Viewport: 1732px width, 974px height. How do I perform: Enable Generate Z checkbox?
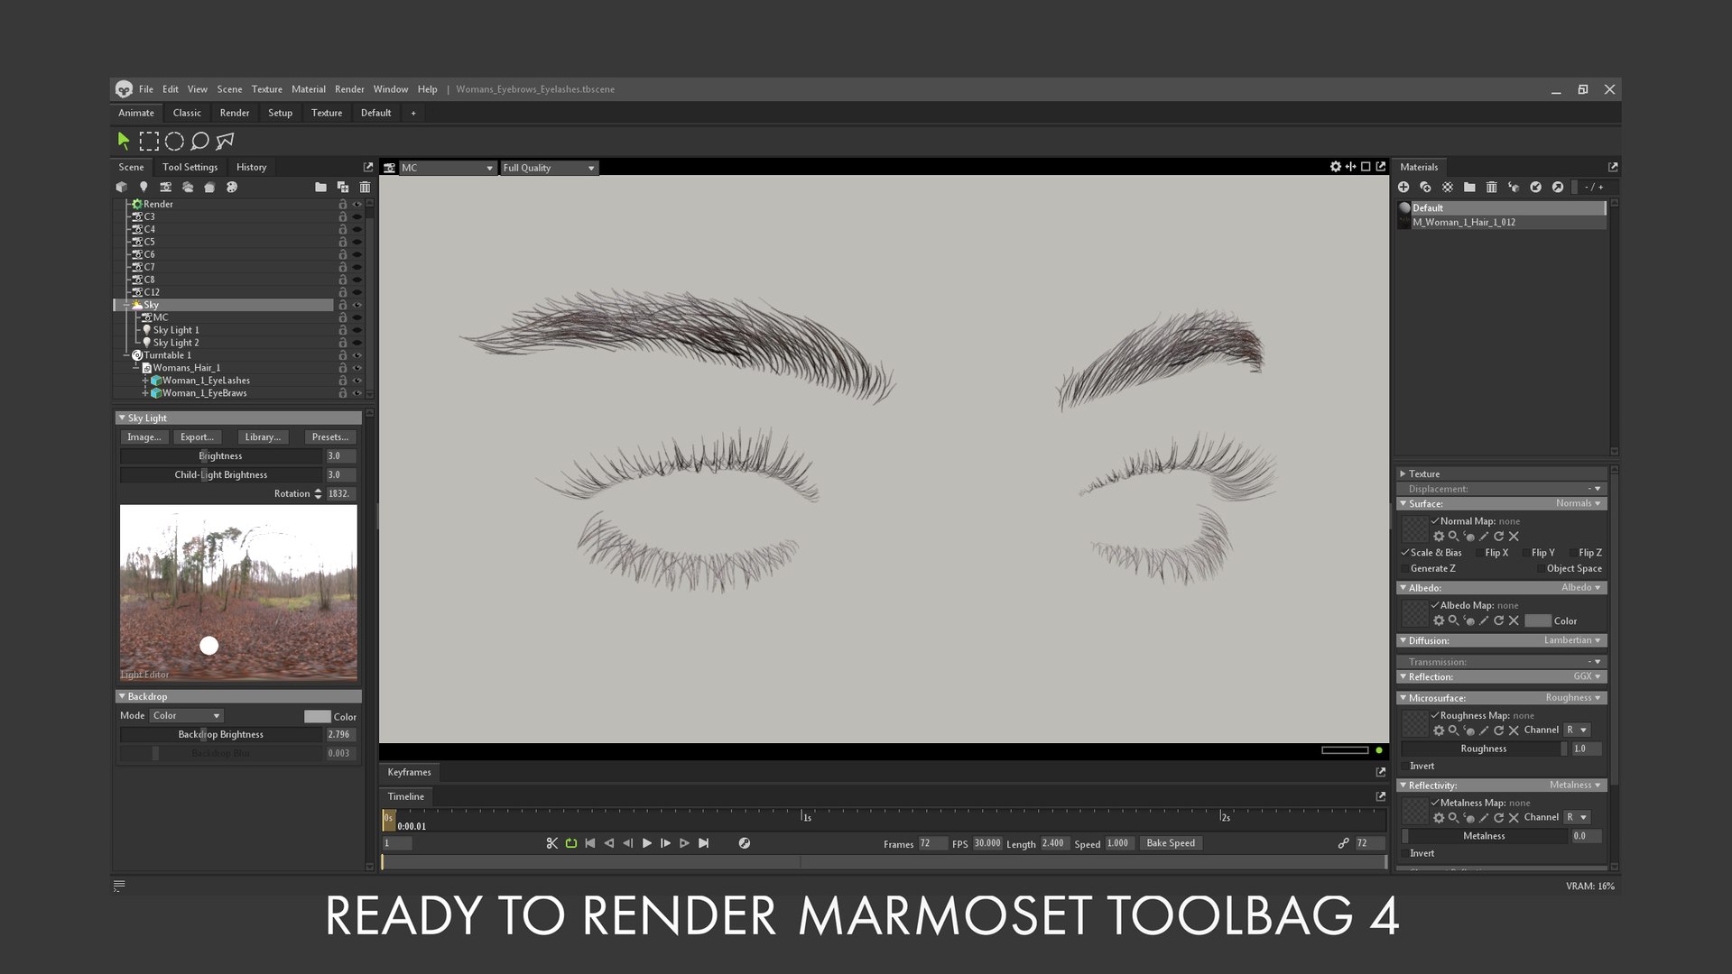[x=1405, y=569]
